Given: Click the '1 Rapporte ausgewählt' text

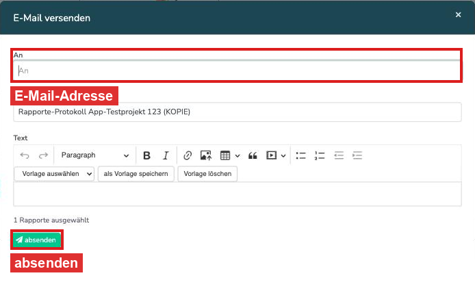Looking at the screenshot, I should click(51, 220).
